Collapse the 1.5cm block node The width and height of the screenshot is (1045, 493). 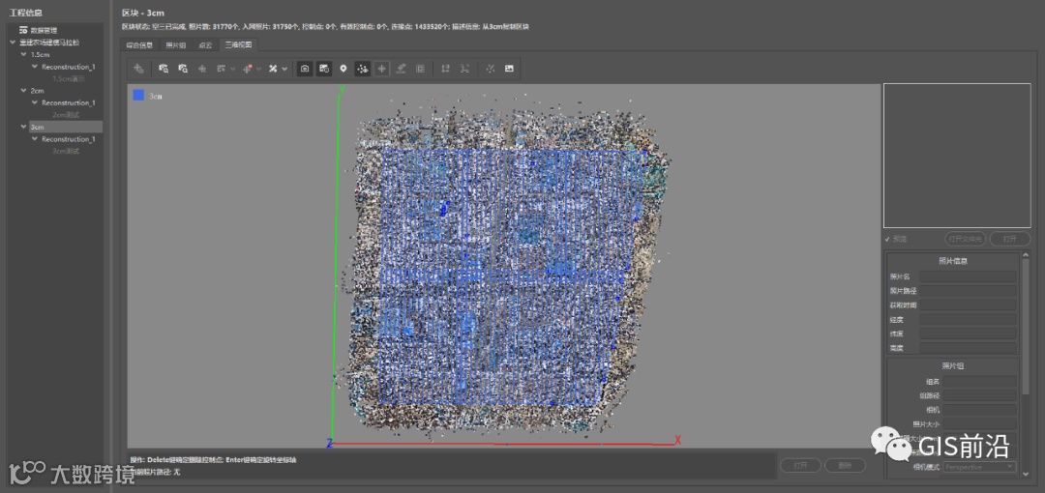click(x=24, y=55)
